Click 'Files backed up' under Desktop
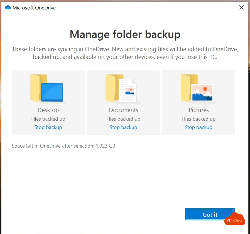This screenshot has height=234, width=250. (48, 119)
